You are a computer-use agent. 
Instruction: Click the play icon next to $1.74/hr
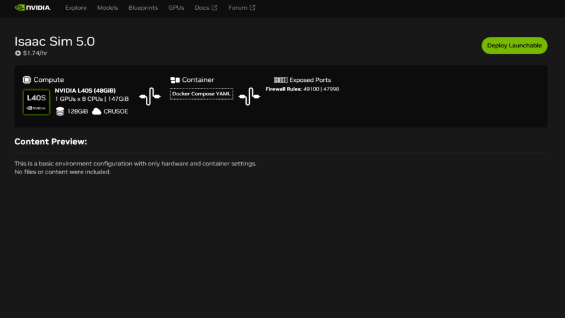18,53
